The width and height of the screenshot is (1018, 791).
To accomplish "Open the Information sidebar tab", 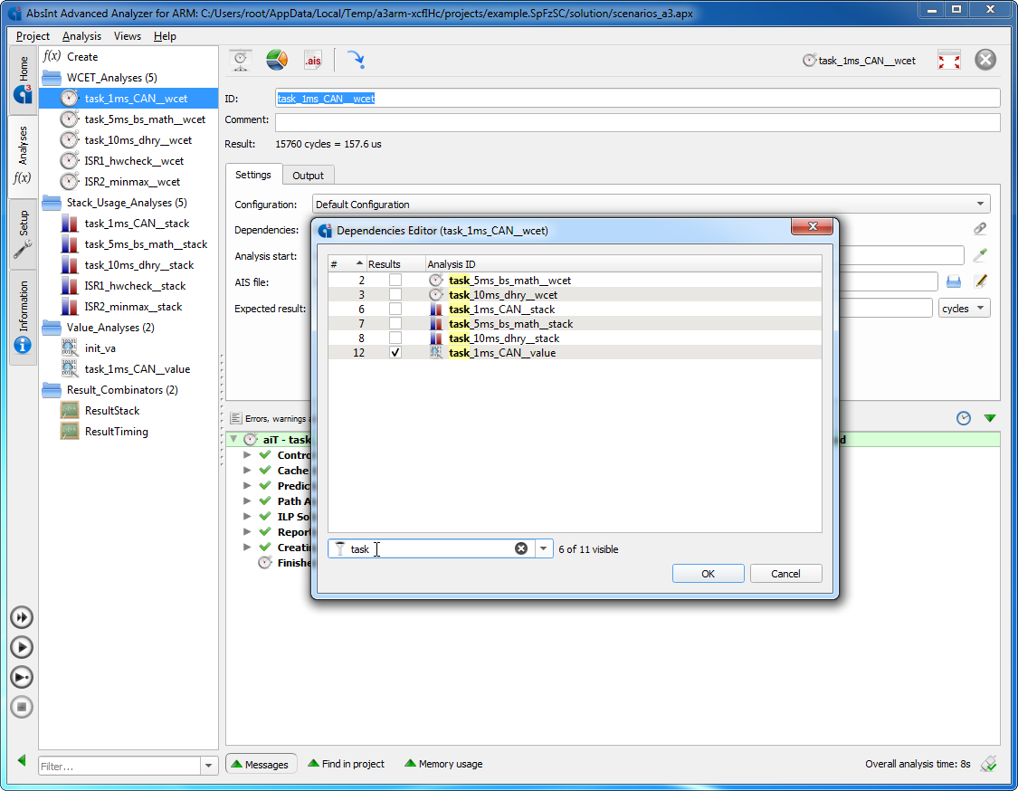I will (x=24, y=316).
